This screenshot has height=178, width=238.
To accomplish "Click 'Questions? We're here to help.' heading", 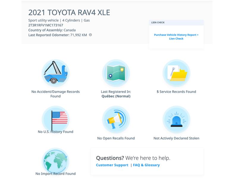I will 133,158.
